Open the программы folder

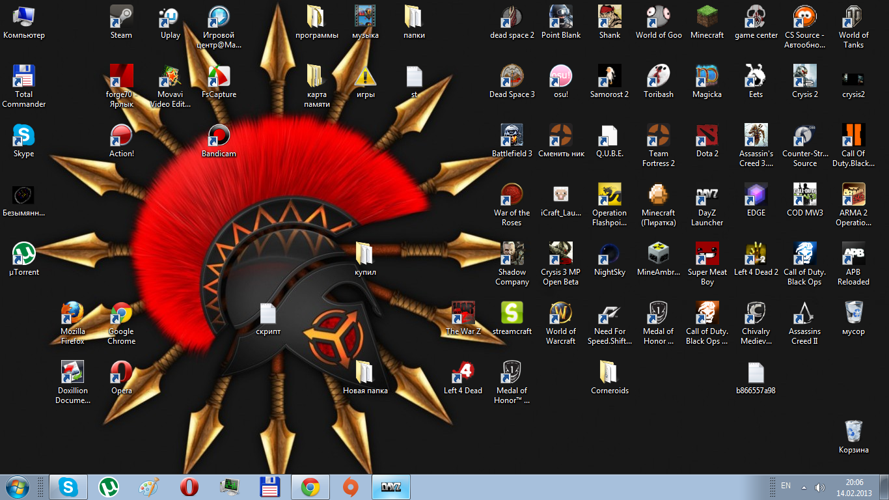pyautogui.click(x=317, y=23)
